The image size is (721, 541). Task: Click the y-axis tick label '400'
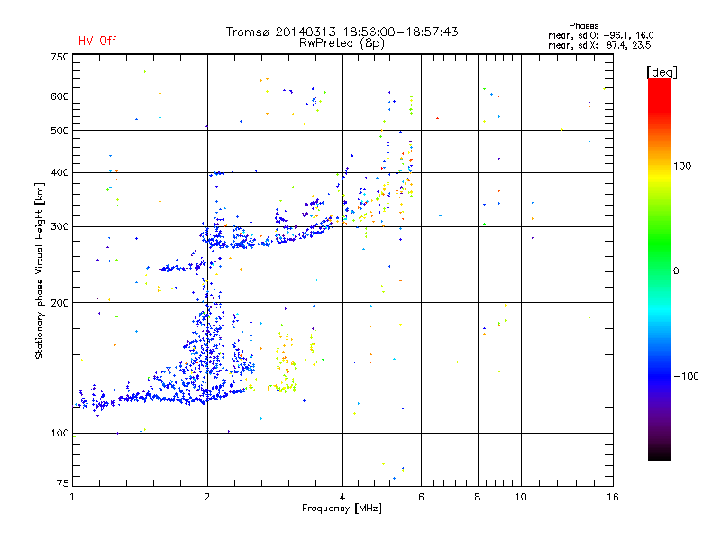tap(59, 173)
